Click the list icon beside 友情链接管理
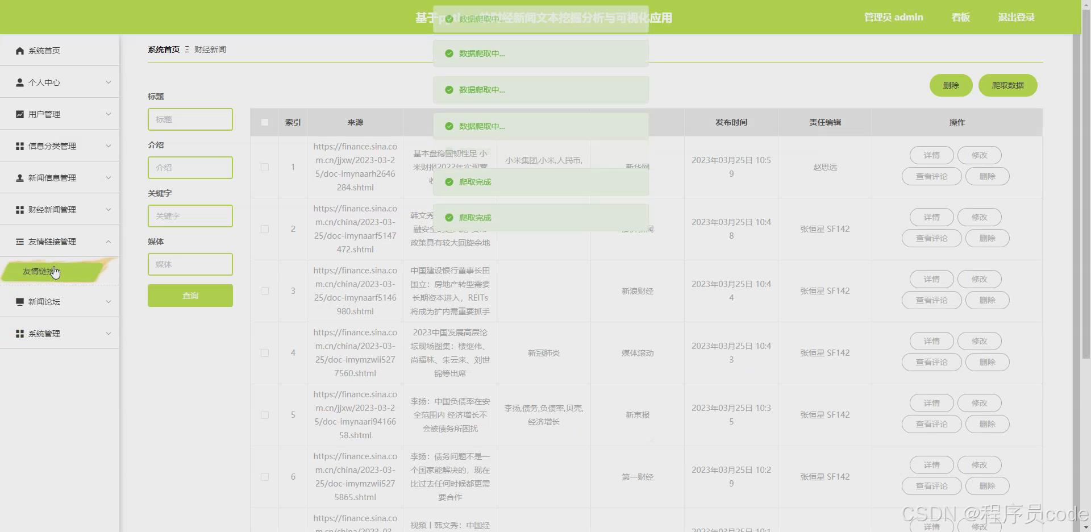 pyautogui.click(x=20, y=242)
